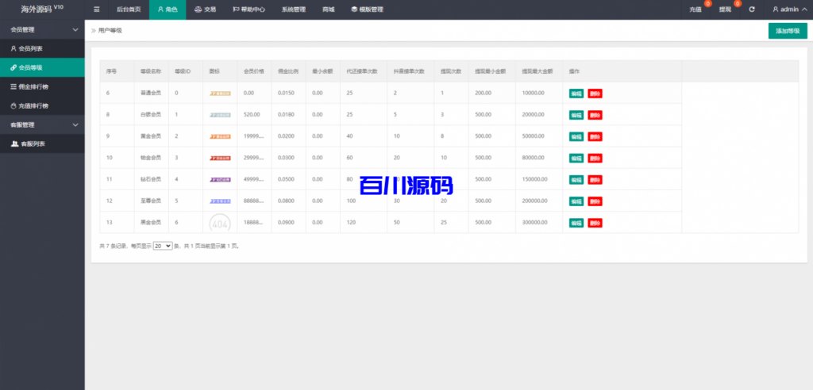The height and width of the screenshot is (390, 813).
Task: Click the 普通会员 badge icon
Action: [x=220, y=94]
